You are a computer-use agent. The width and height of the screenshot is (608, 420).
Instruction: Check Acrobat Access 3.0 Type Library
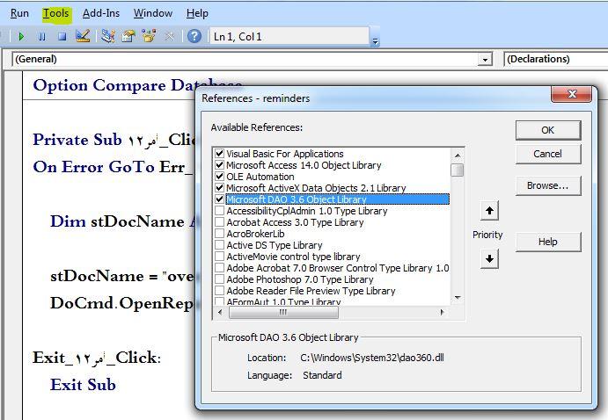pos(219,222)
